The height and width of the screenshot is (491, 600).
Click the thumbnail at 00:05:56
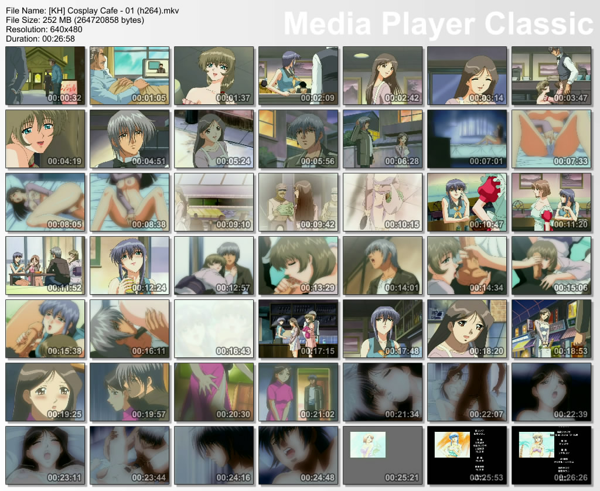point(298,139)
